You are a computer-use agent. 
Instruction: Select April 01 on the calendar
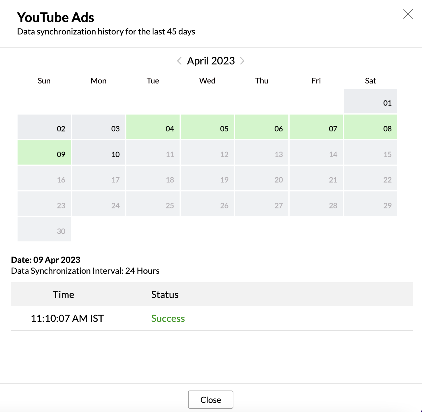[x=370, y=101]
